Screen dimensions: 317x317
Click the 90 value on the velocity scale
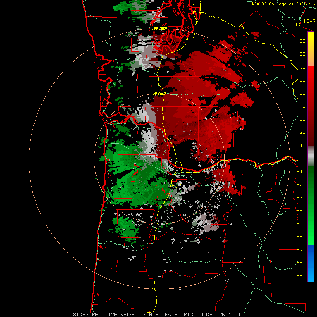pyautogui.click(x=303, y=41)
